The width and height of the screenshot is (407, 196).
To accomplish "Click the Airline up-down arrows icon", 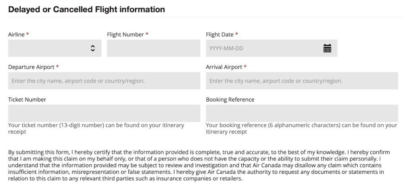I will (x=93, y=48).
